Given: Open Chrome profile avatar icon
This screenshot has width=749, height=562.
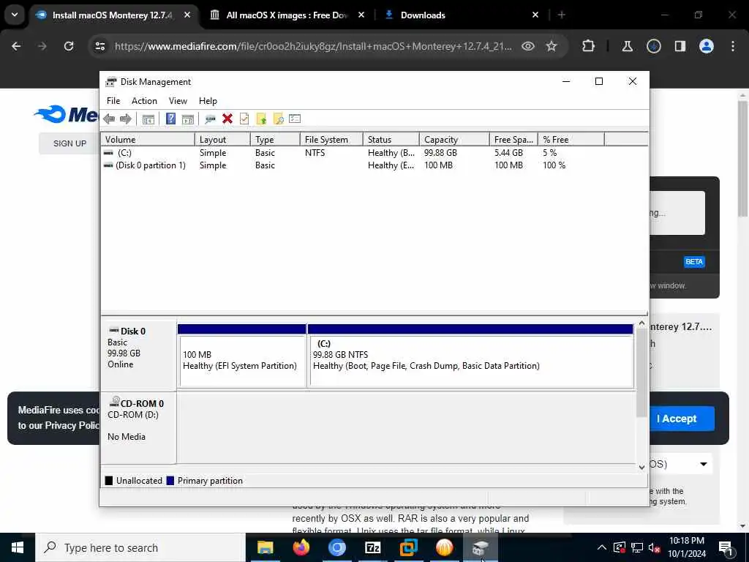Looking at the screenshot, I should (707, 46).
